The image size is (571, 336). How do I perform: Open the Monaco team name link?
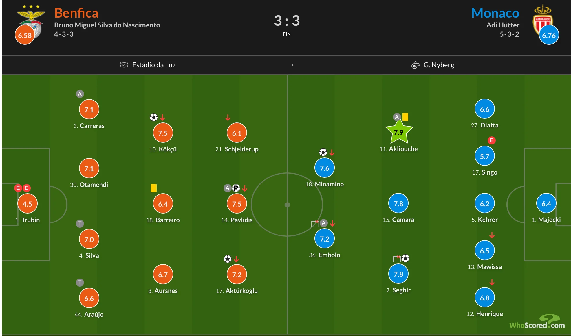pos(495,13)
